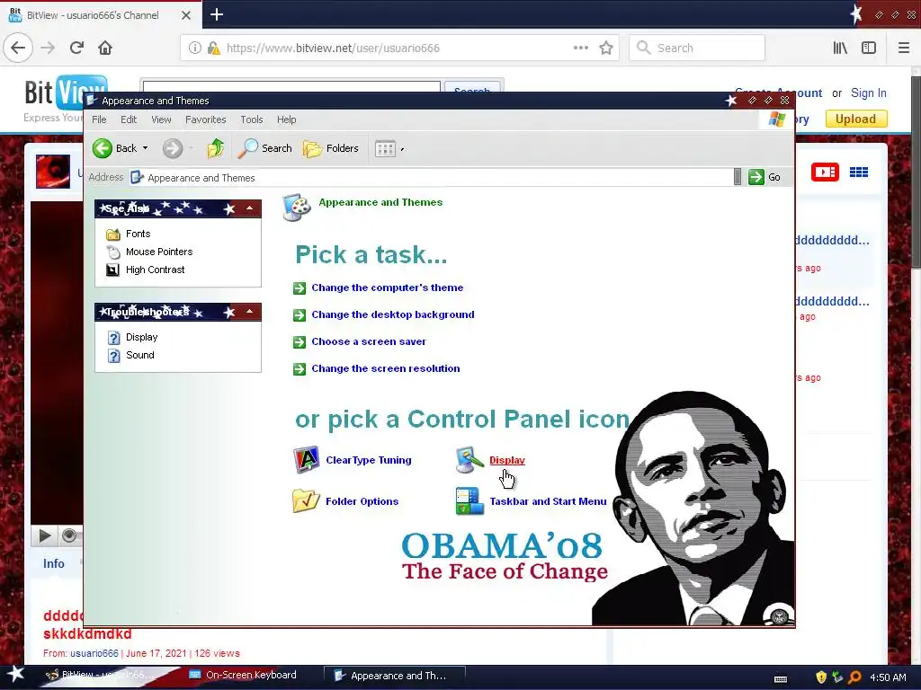Open the address bar dropdown
This screenshot has height=690, width=921.
[x=738, y=177]
